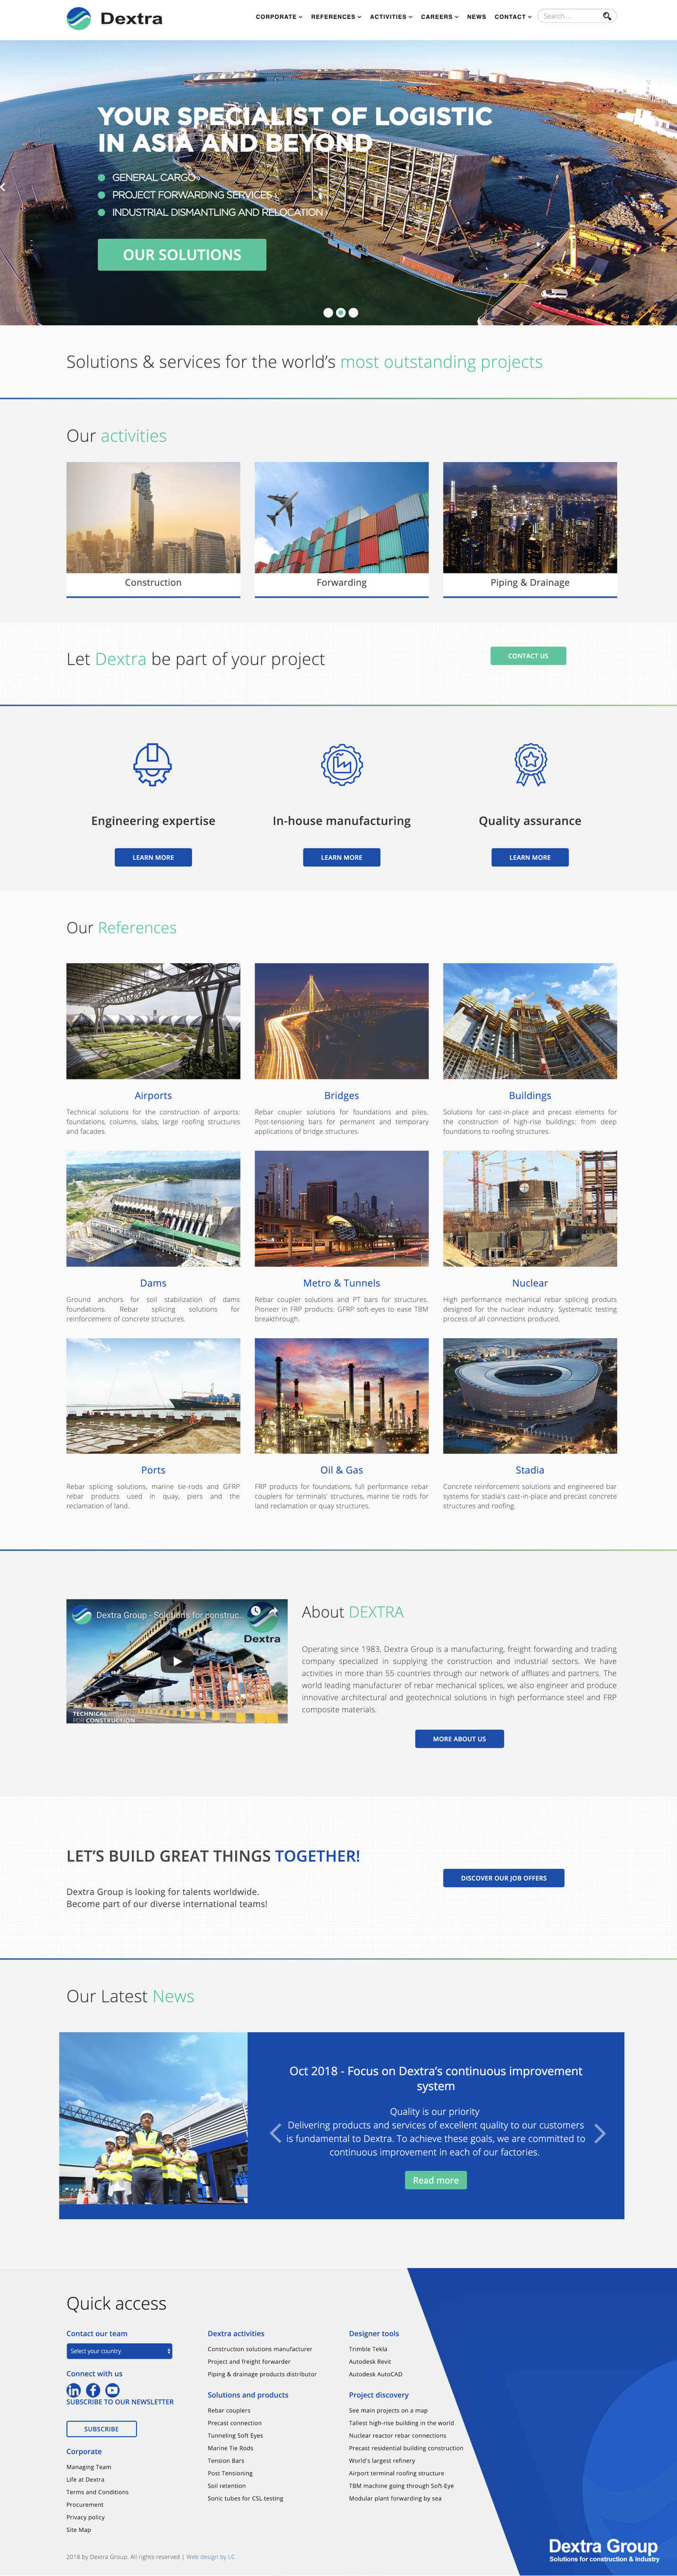Show next news item arrow
Image resolution: width=677 pixels, height=2576 pixels.
coord(600,2133)
